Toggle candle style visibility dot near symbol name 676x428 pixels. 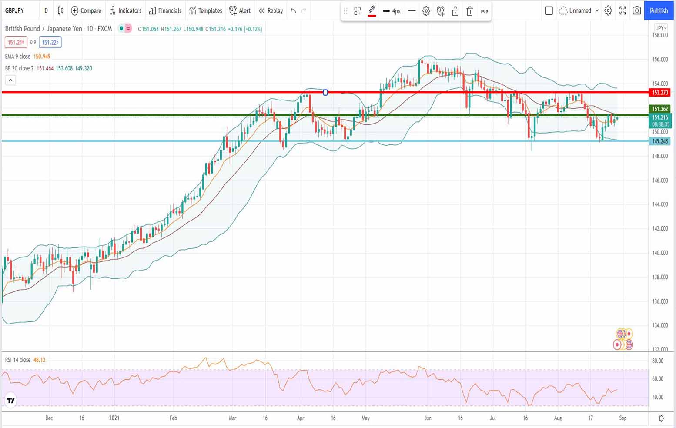point(121,29)
